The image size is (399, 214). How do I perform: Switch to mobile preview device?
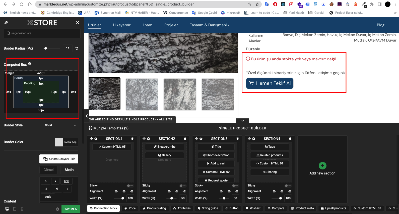[x=22, y=209]
